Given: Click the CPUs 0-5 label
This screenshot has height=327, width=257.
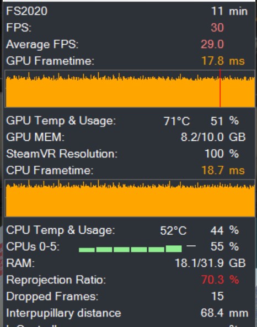Looking at the screenshot, I should [33, 247].
